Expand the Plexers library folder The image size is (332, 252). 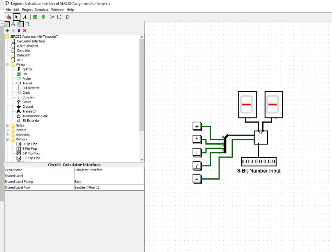(x=7, y=130)
